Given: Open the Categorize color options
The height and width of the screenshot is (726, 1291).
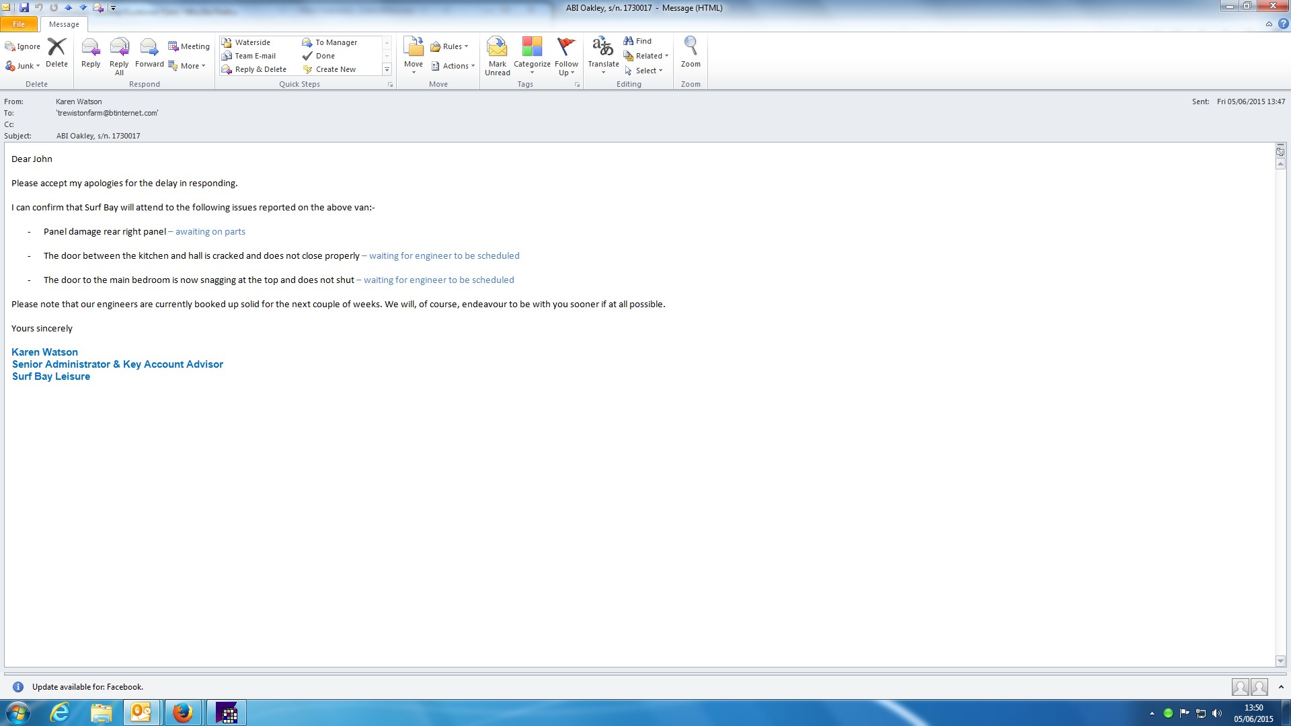Looking at the screenshot, I should 532,55.
